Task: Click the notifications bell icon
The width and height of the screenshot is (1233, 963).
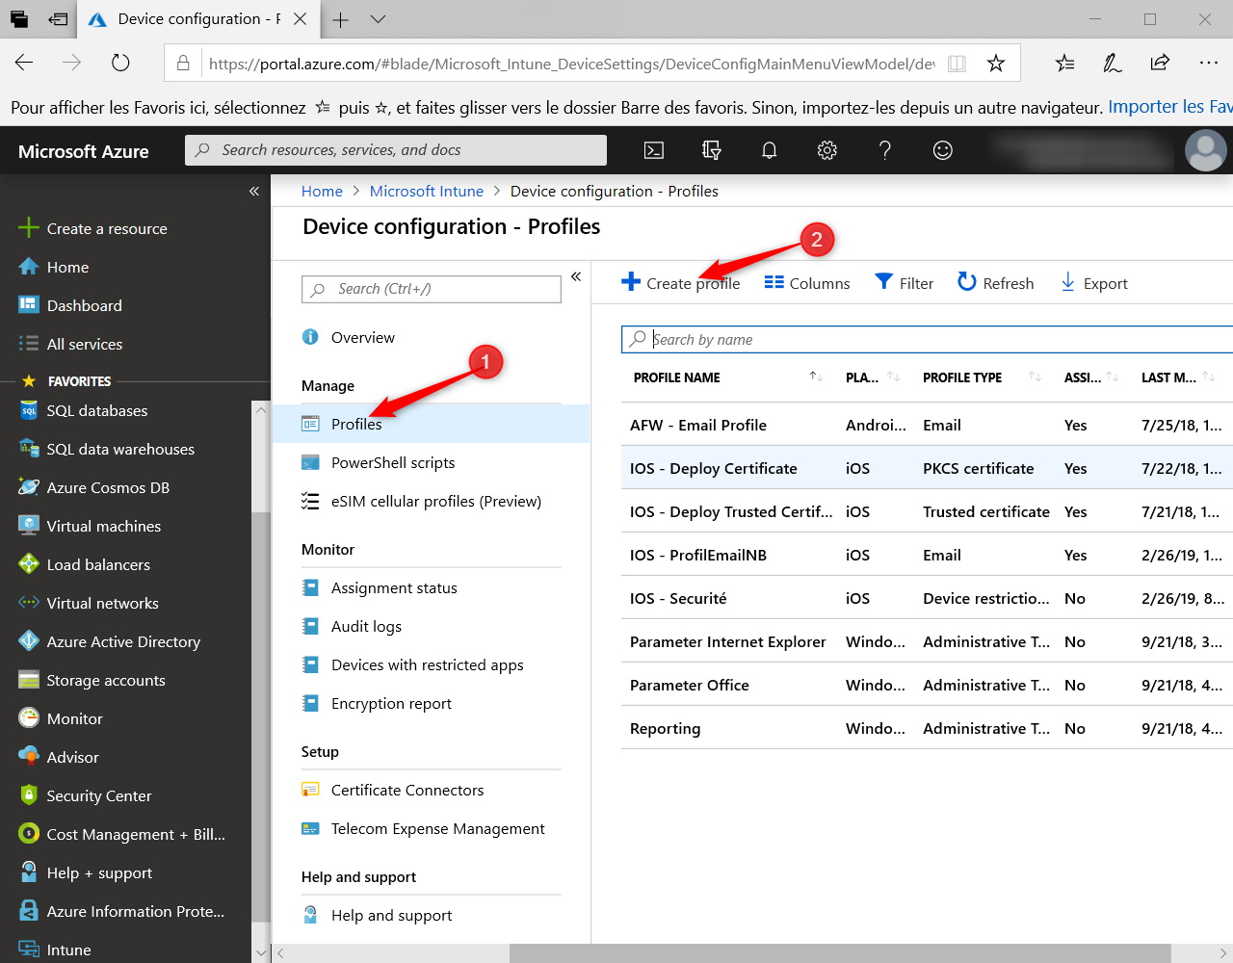Action: [x=769, y=150]
